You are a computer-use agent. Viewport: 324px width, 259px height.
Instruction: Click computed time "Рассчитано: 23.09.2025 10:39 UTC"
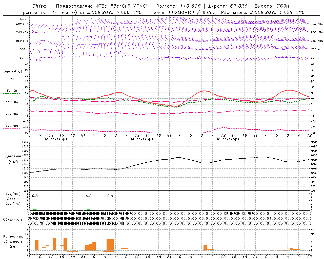(263, 12)
